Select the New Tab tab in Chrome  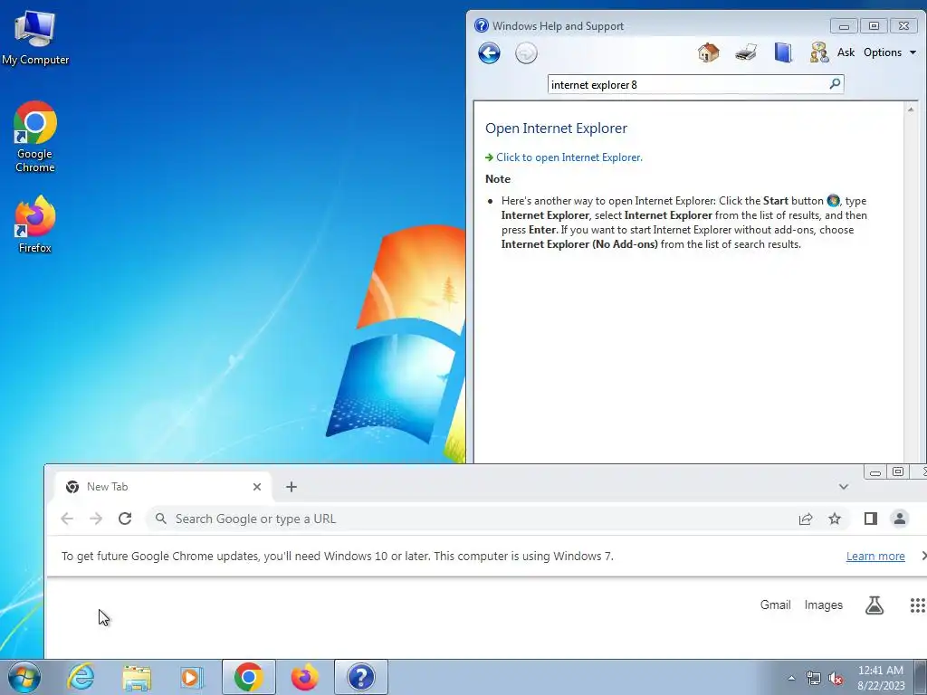(x=163, y=487)
